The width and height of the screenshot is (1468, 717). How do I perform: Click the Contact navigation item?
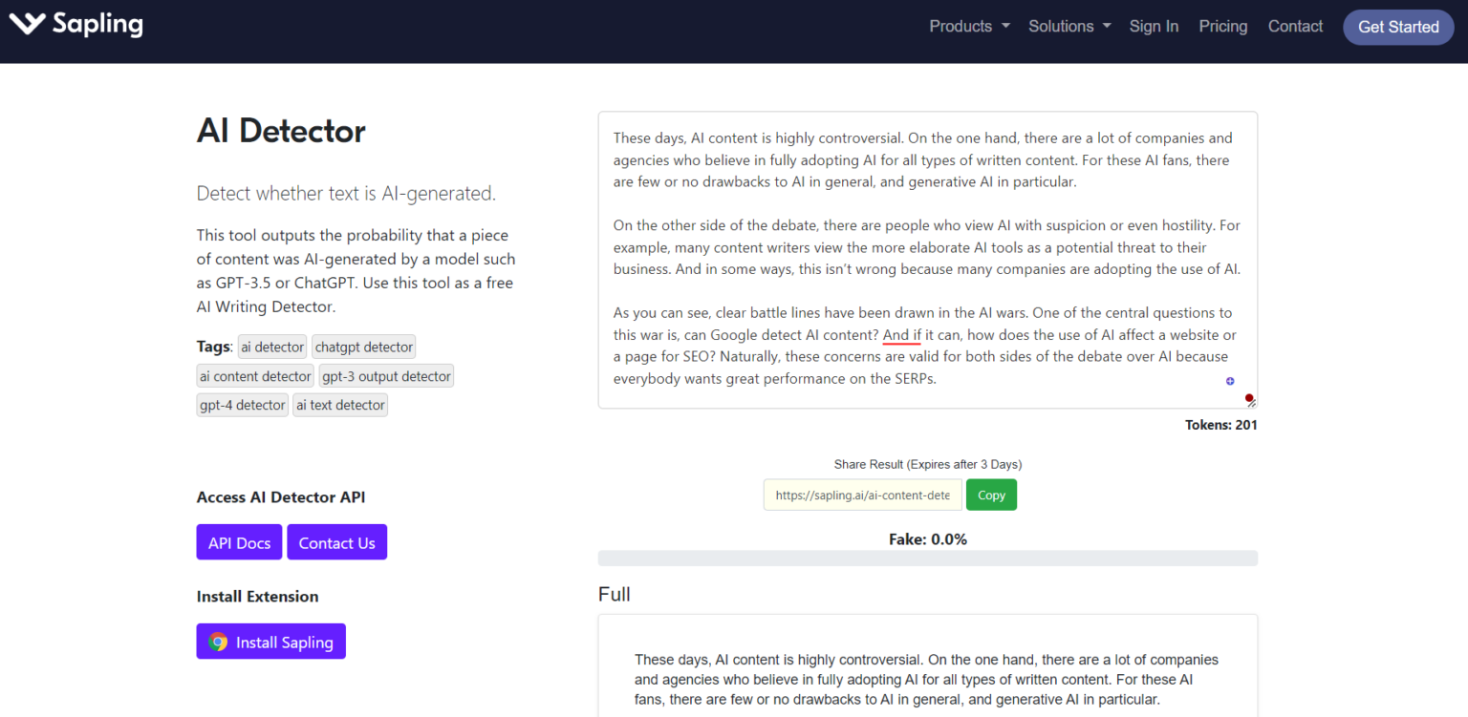[x=1295, y=26]
